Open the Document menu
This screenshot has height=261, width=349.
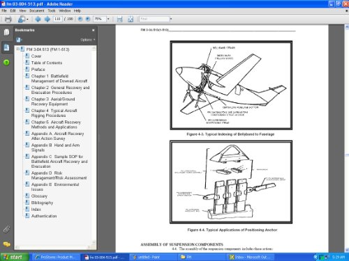pos(37,10)
